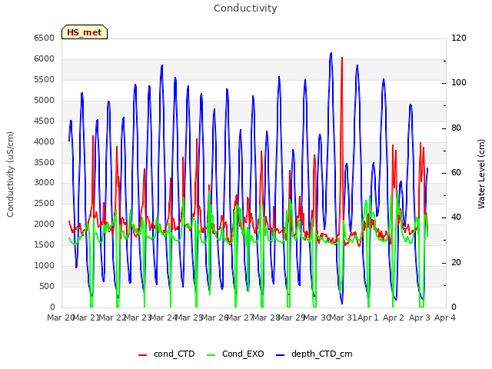492x369 pixels.
Task: Click the 60 water level label
Action: tap(456, 172)
